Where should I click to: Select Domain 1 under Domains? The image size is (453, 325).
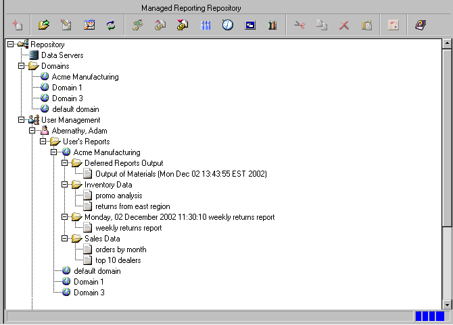point(67,88)
